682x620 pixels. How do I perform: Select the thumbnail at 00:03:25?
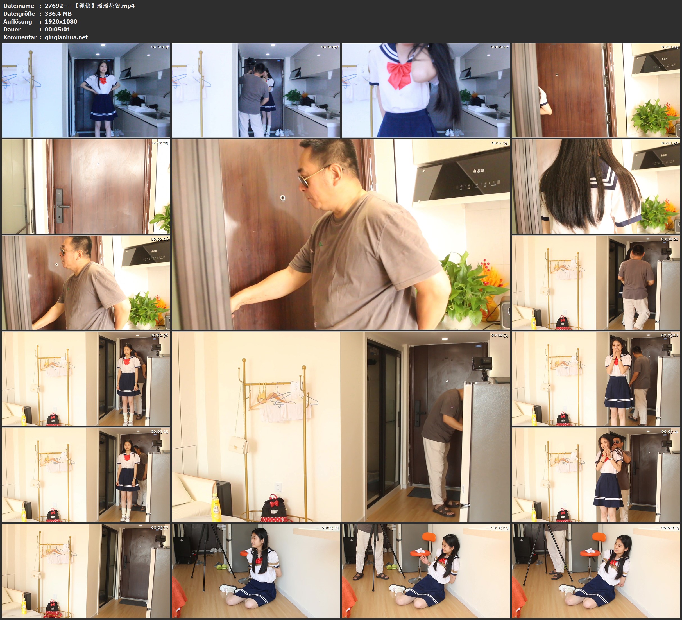(86, 475)
